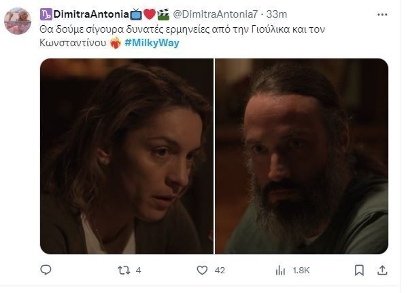Click the 1.8K views count

300,271
